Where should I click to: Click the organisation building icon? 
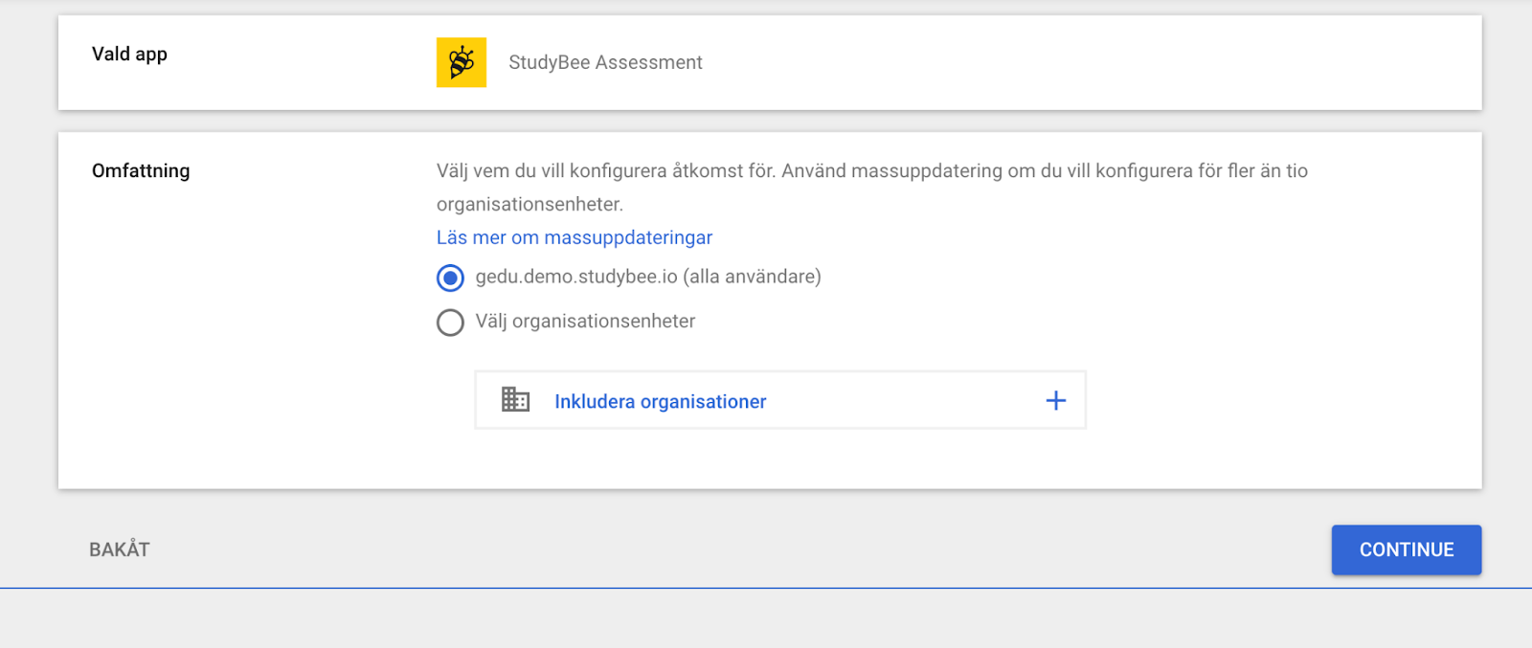point(515,399)
